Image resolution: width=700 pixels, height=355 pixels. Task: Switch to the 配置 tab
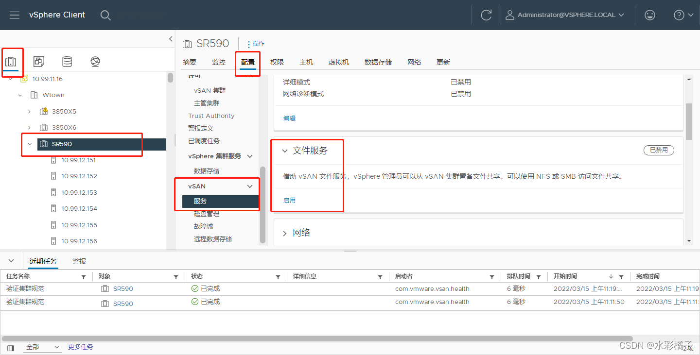point(248,62)
